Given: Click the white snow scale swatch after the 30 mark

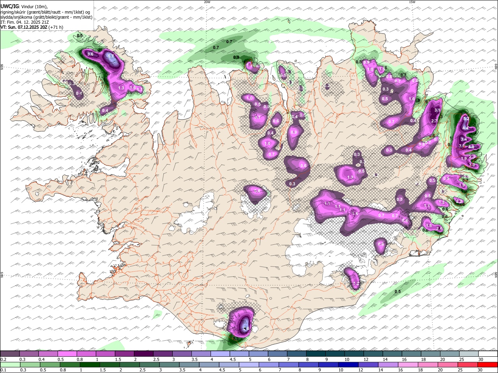Looking at the screenshot, I should [488, 354].
